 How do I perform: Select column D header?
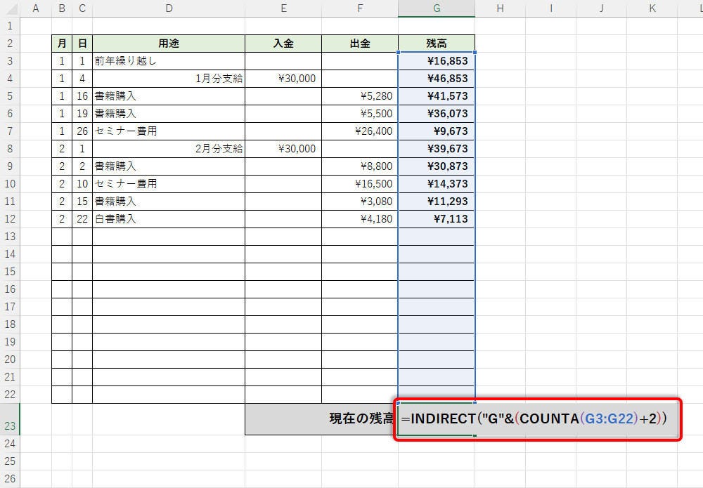click(169, 8)
